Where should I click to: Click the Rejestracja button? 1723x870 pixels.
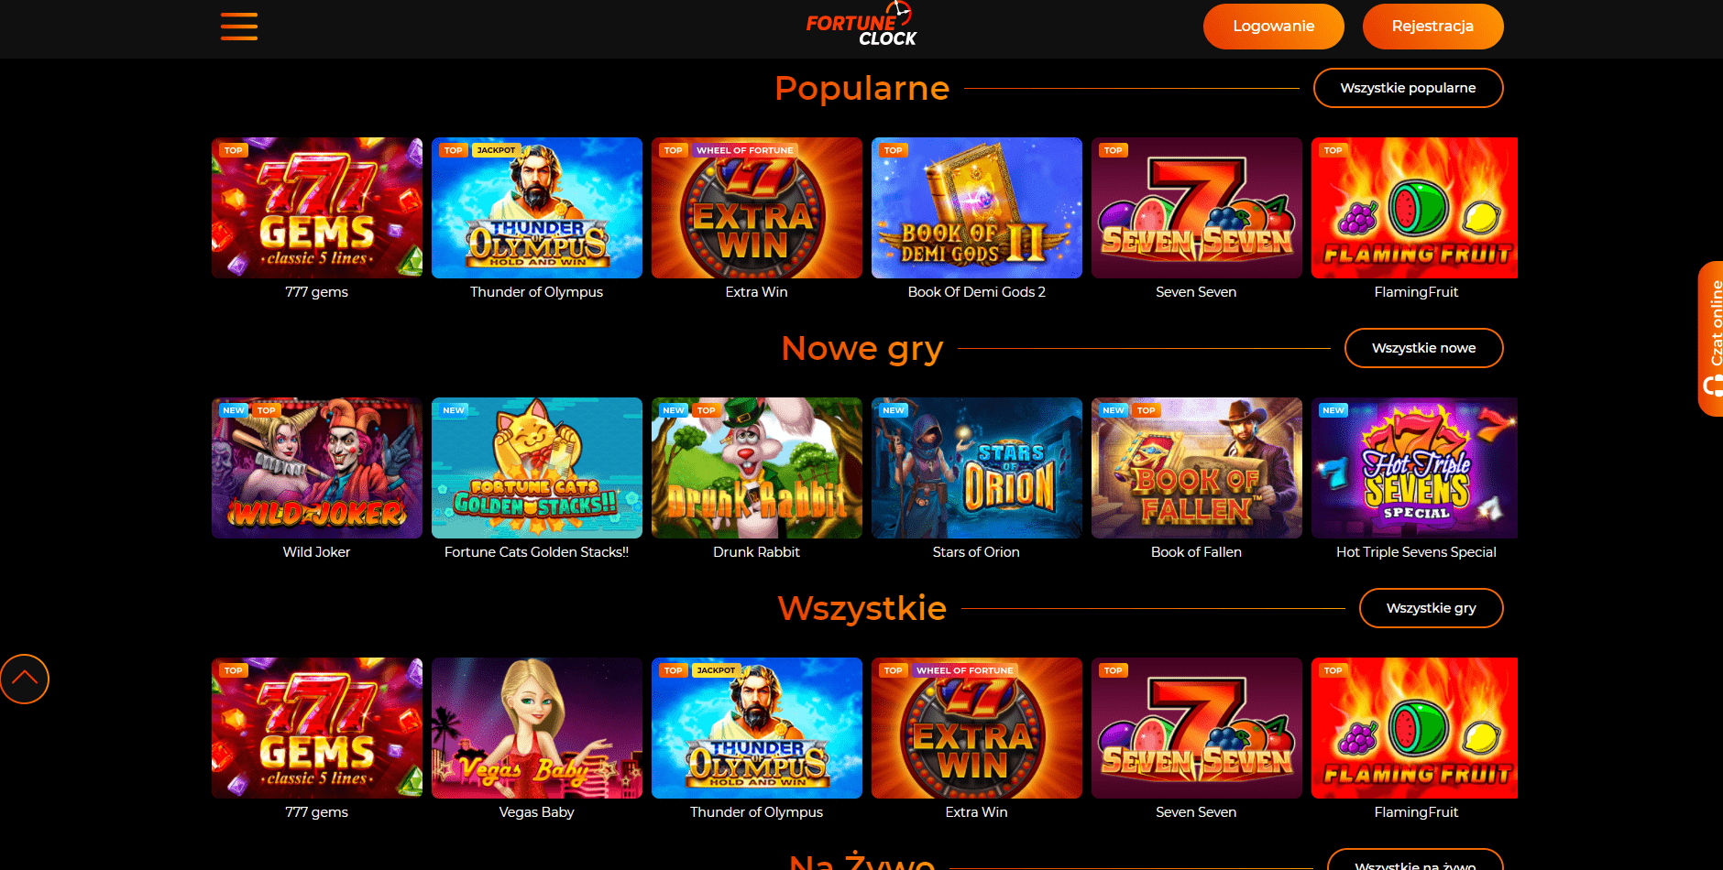(1432, 27)
